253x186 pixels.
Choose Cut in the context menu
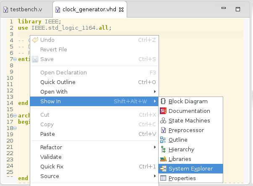coord(94,115)
